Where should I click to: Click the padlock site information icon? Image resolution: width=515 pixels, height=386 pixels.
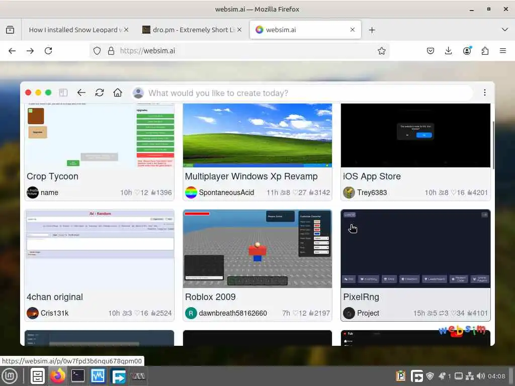coord(111,51)
